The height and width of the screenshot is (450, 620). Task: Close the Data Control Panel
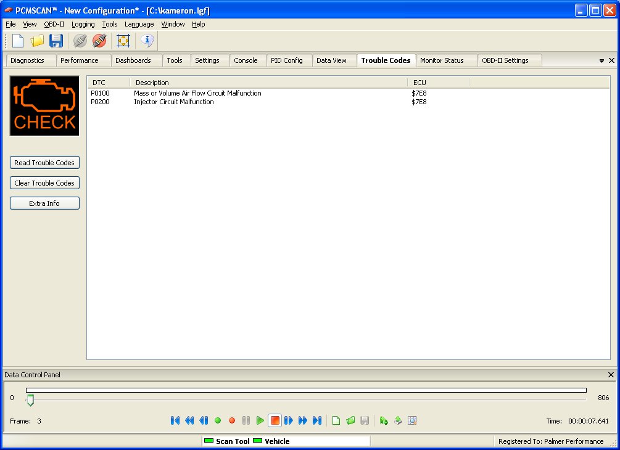click(x=611, y=375)
